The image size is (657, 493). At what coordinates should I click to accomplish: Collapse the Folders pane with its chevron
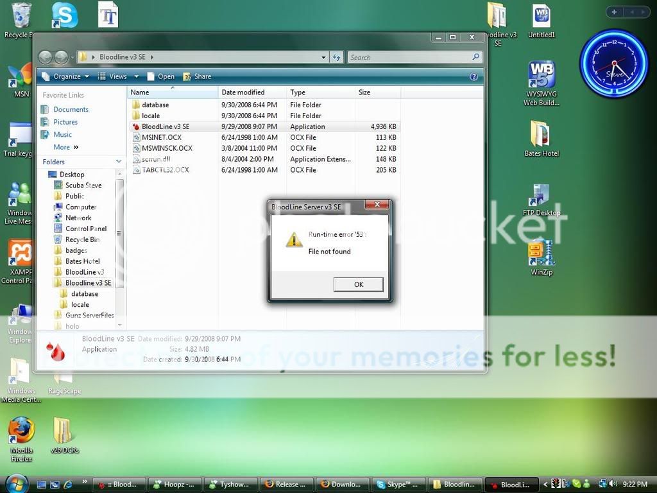(119, 161)
